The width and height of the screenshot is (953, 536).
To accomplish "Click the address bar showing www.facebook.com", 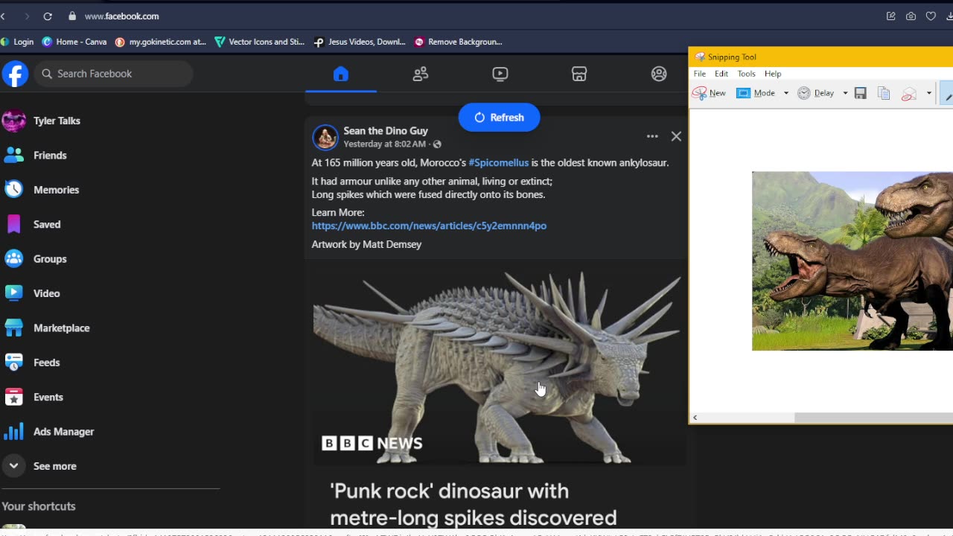I will (121, 16).
